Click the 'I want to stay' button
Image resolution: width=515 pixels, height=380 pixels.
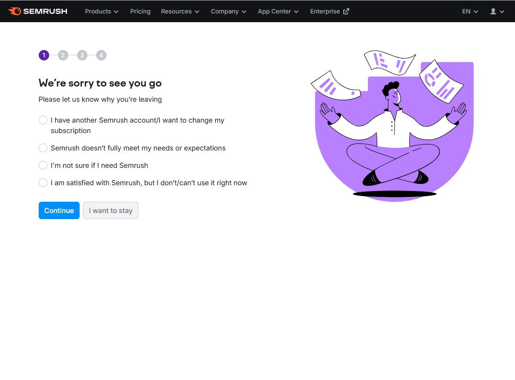click(x=110, y=210)
